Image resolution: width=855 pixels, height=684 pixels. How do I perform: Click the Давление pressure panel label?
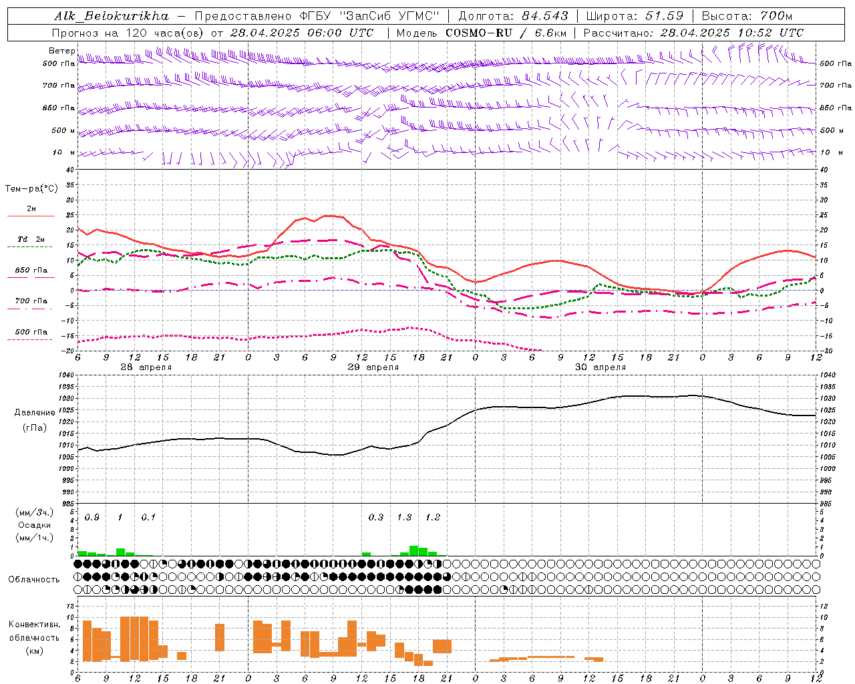click(35, 413)
